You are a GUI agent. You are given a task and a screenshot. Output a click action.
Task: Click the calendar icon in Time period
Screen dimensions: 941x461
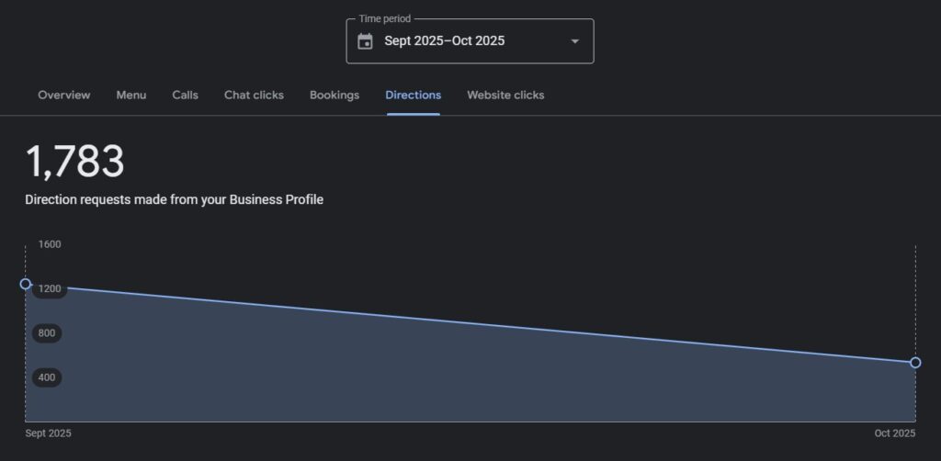(365, 41)
